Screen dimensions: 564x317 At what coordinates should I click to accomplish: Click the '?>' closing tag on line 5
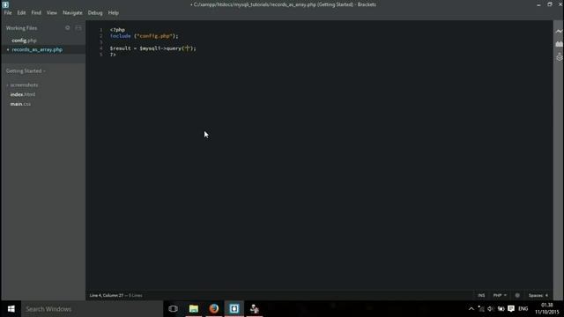pyautogui.click(x=113, y=55)
